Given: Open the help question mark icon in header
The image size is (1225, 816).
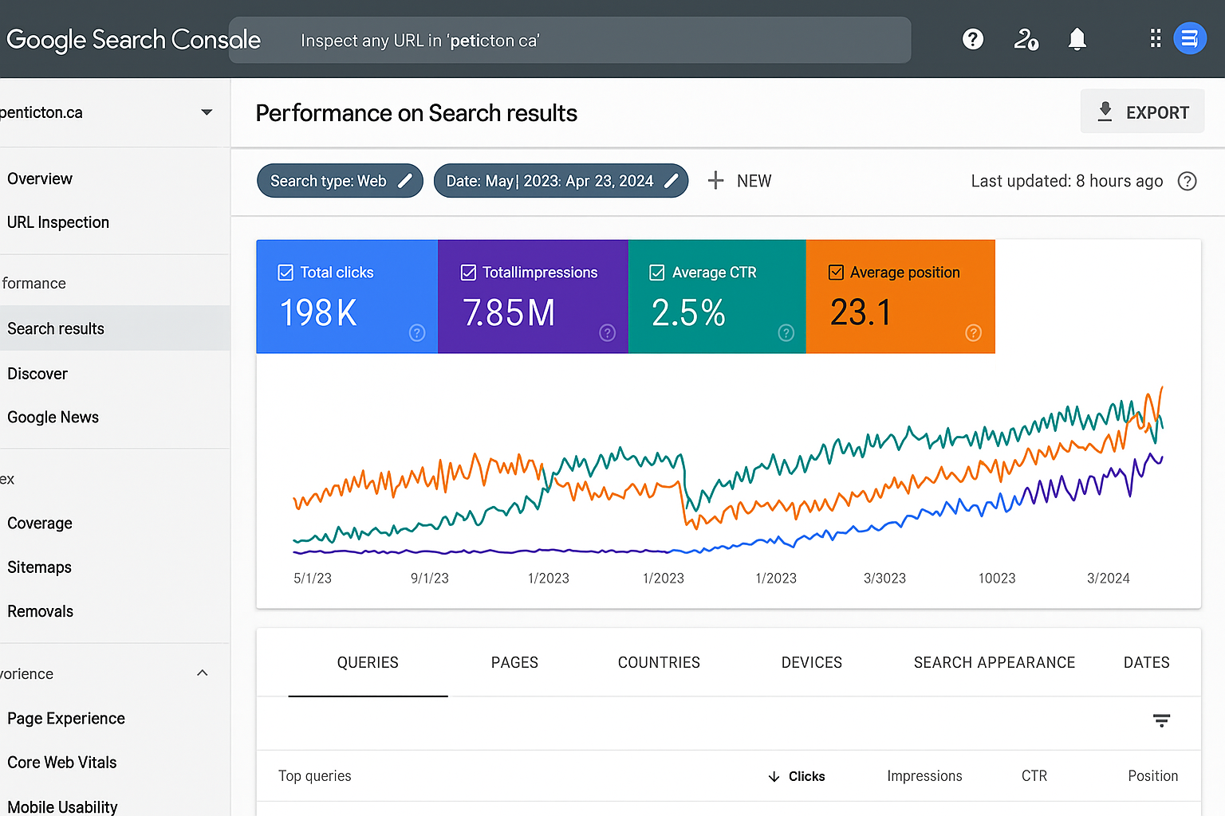Looking at the screenshot, I should click(972, 39).
